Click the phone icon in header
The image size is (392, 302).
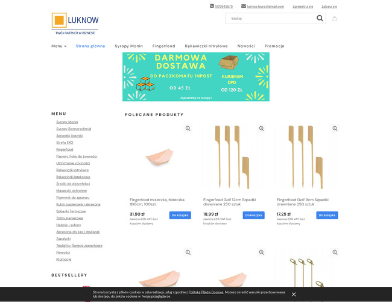(x=212, y=6)
